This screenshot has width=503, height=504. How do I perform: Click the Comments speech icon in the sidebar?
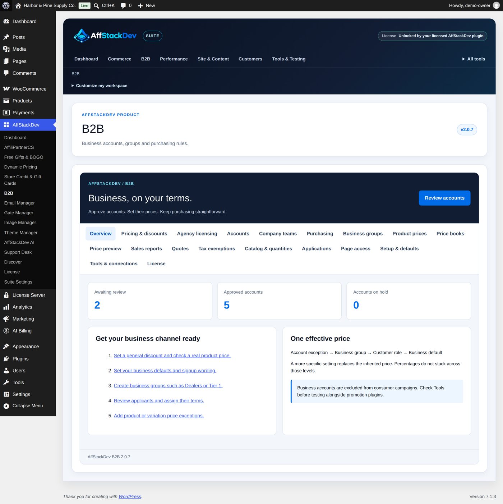(x=6, y=73)
